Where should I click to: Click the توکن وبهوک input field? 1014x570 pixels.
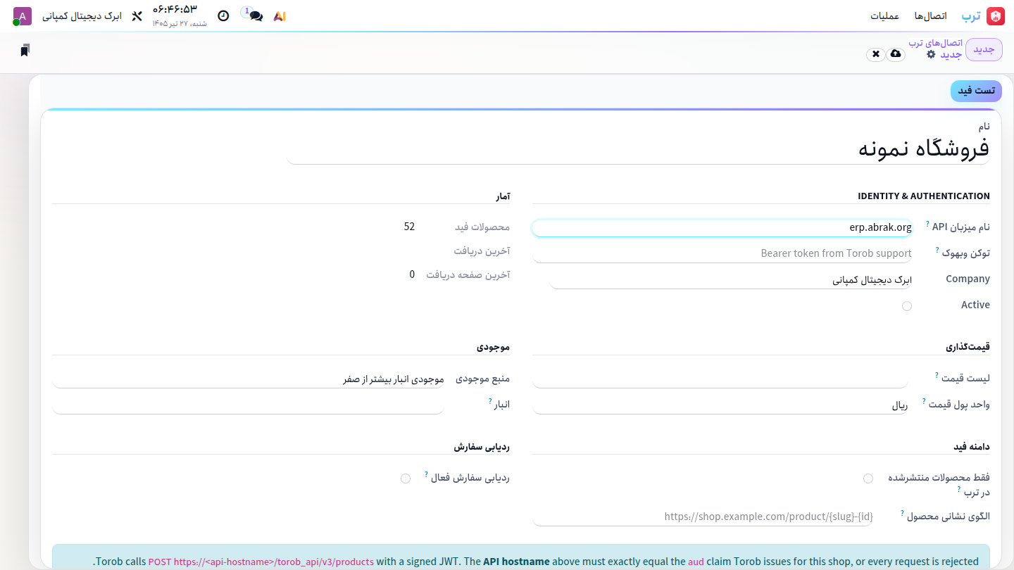pyautogui.click(x=722, y=253)
